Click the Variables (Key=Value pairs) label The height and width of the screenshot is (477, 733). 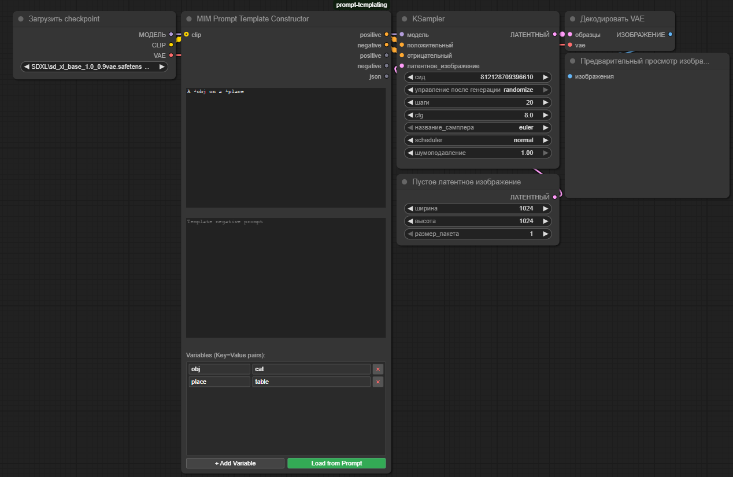pos(225,355)
